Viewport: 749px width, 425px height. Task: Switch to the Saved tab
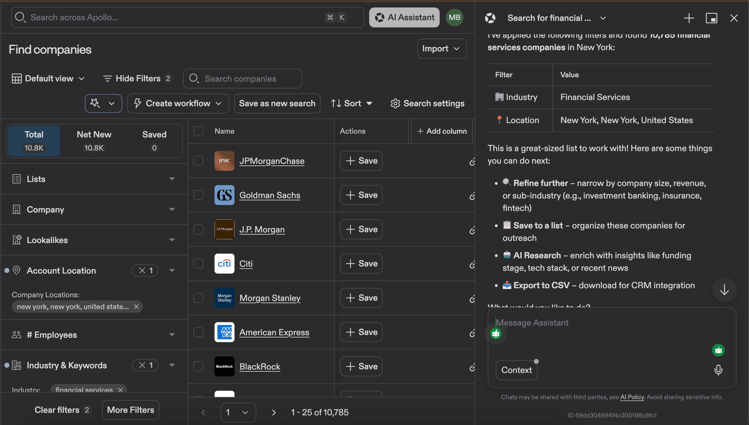[154, 141]
